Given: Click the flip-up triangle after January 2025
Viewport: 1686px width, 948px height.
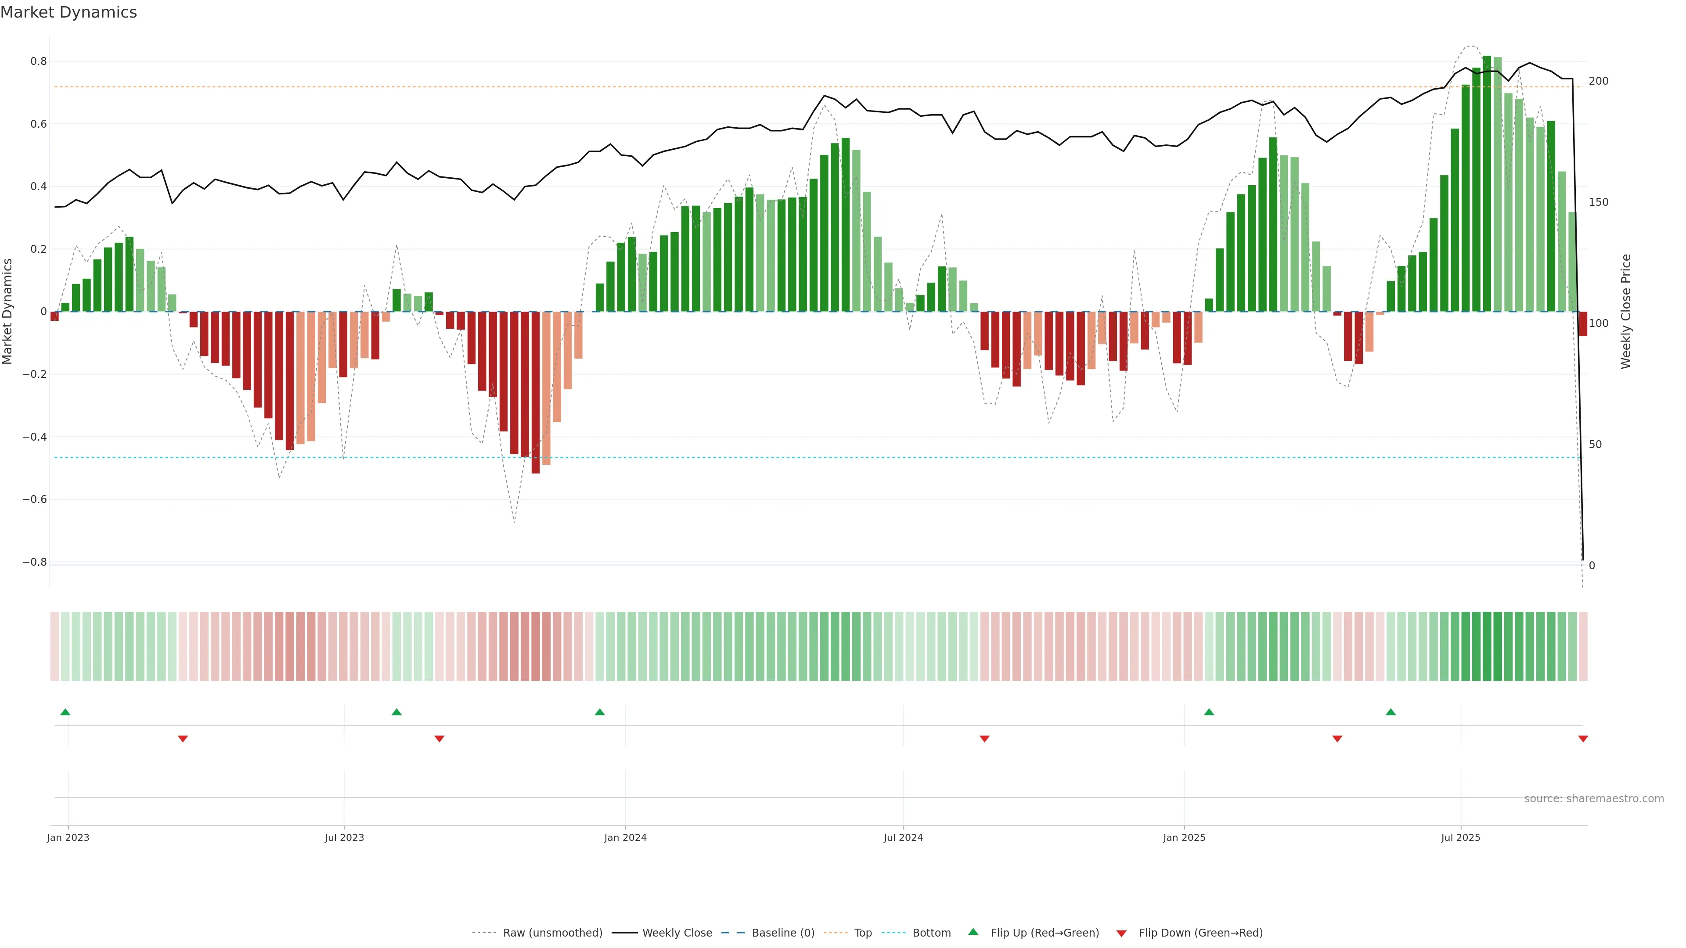Looking at the screenshot, I should coord(1209,712).
